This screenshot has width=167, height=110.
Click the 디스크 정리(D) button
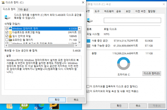pyautogui.click(x=152, y=73)
